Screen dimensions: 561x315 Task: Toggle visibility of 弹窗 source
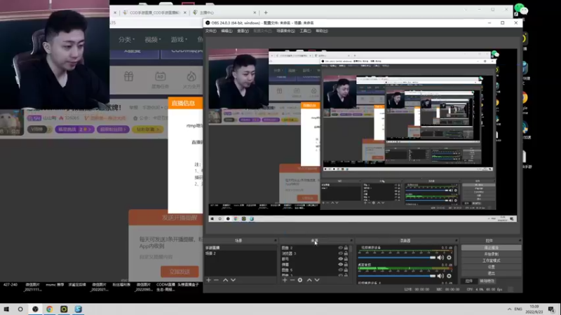[340, 265]
